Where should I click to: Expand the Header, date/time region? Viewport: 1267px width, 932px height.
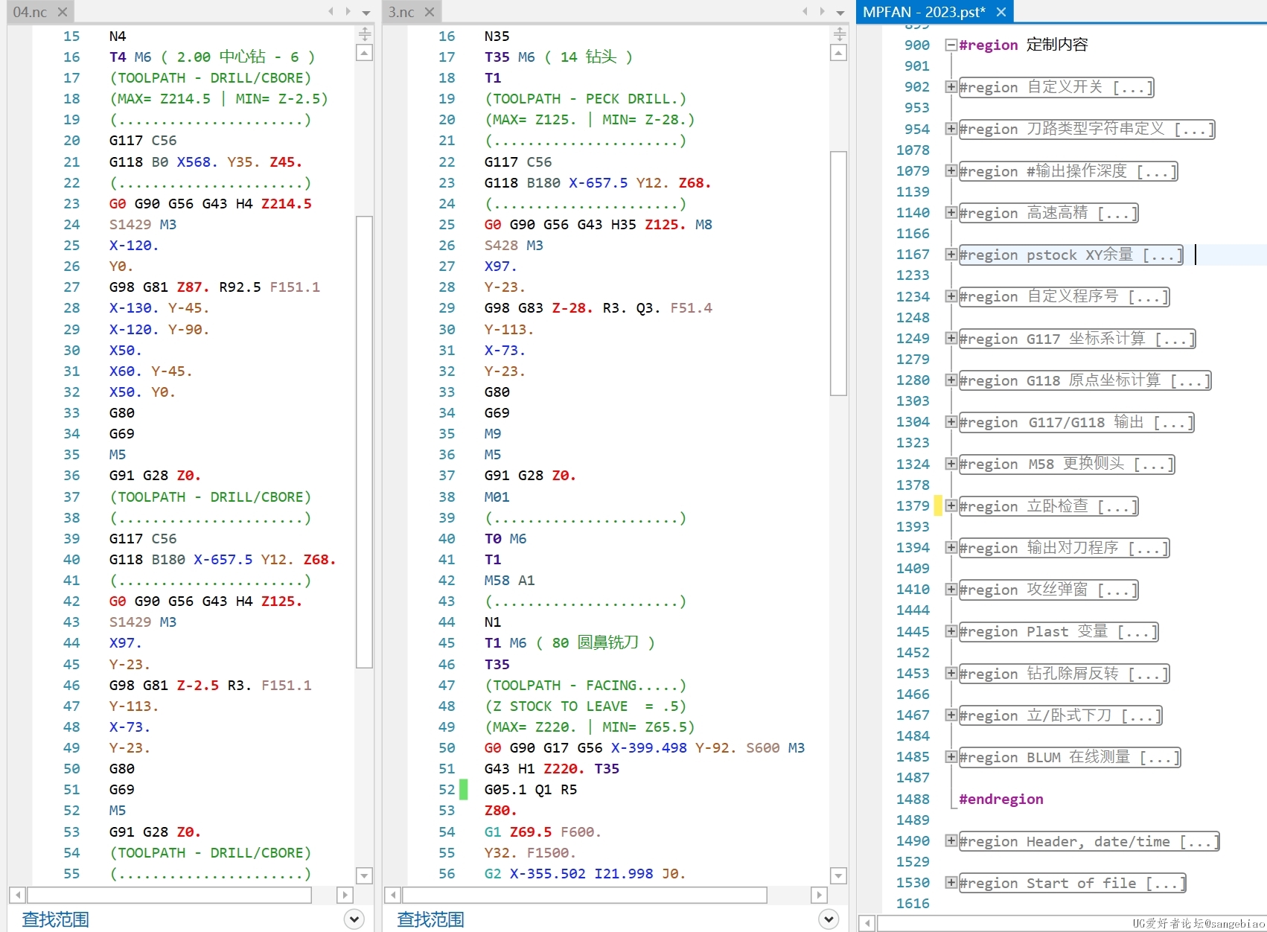click(x=951, y=840)
